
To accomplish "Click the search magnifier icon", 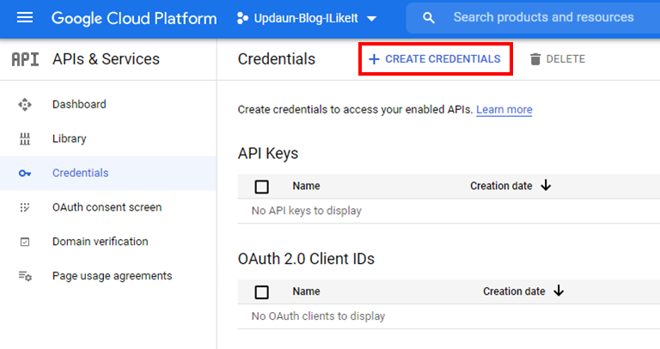I will (429, 18).
